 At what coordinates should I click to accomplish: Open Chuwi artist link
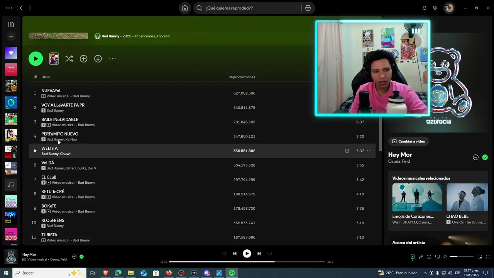pos(65,154)
